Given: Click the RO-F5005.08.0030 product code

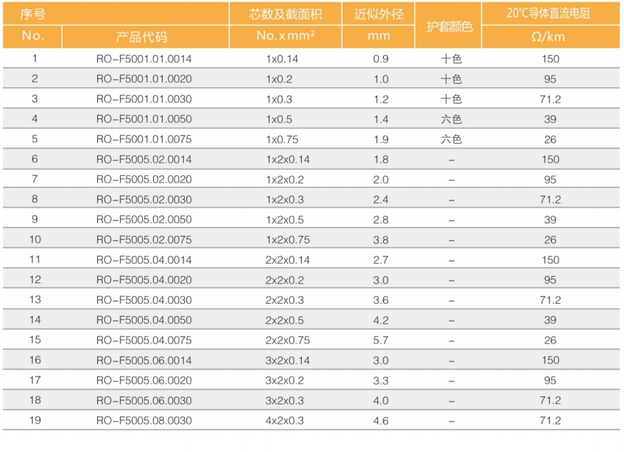Looking at the screenshot, I should coord(144,421).
